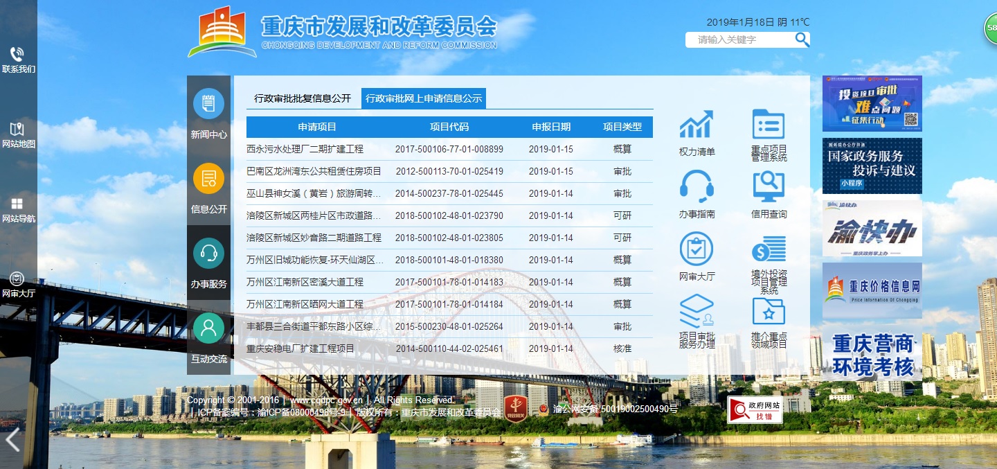
Task: Expand the left-side arrow chevron
Action: pos(13,440)
